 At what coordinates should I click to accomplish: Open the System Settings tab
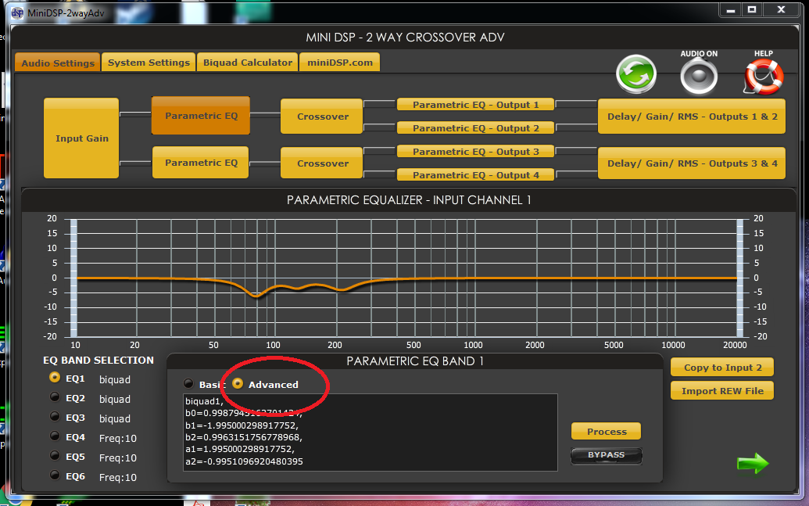pos(149,62)
